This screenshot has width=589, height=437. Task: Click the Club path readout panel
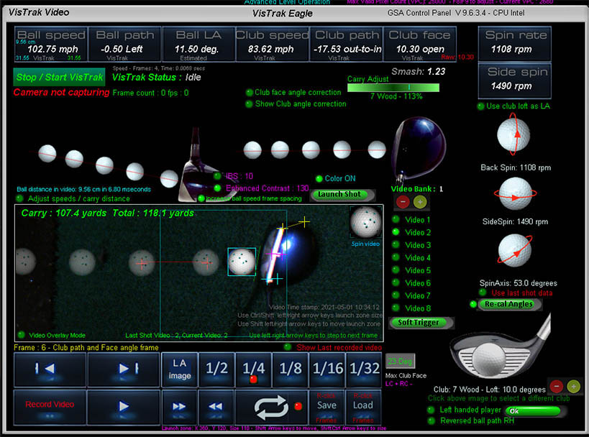(x=347, y=45)
